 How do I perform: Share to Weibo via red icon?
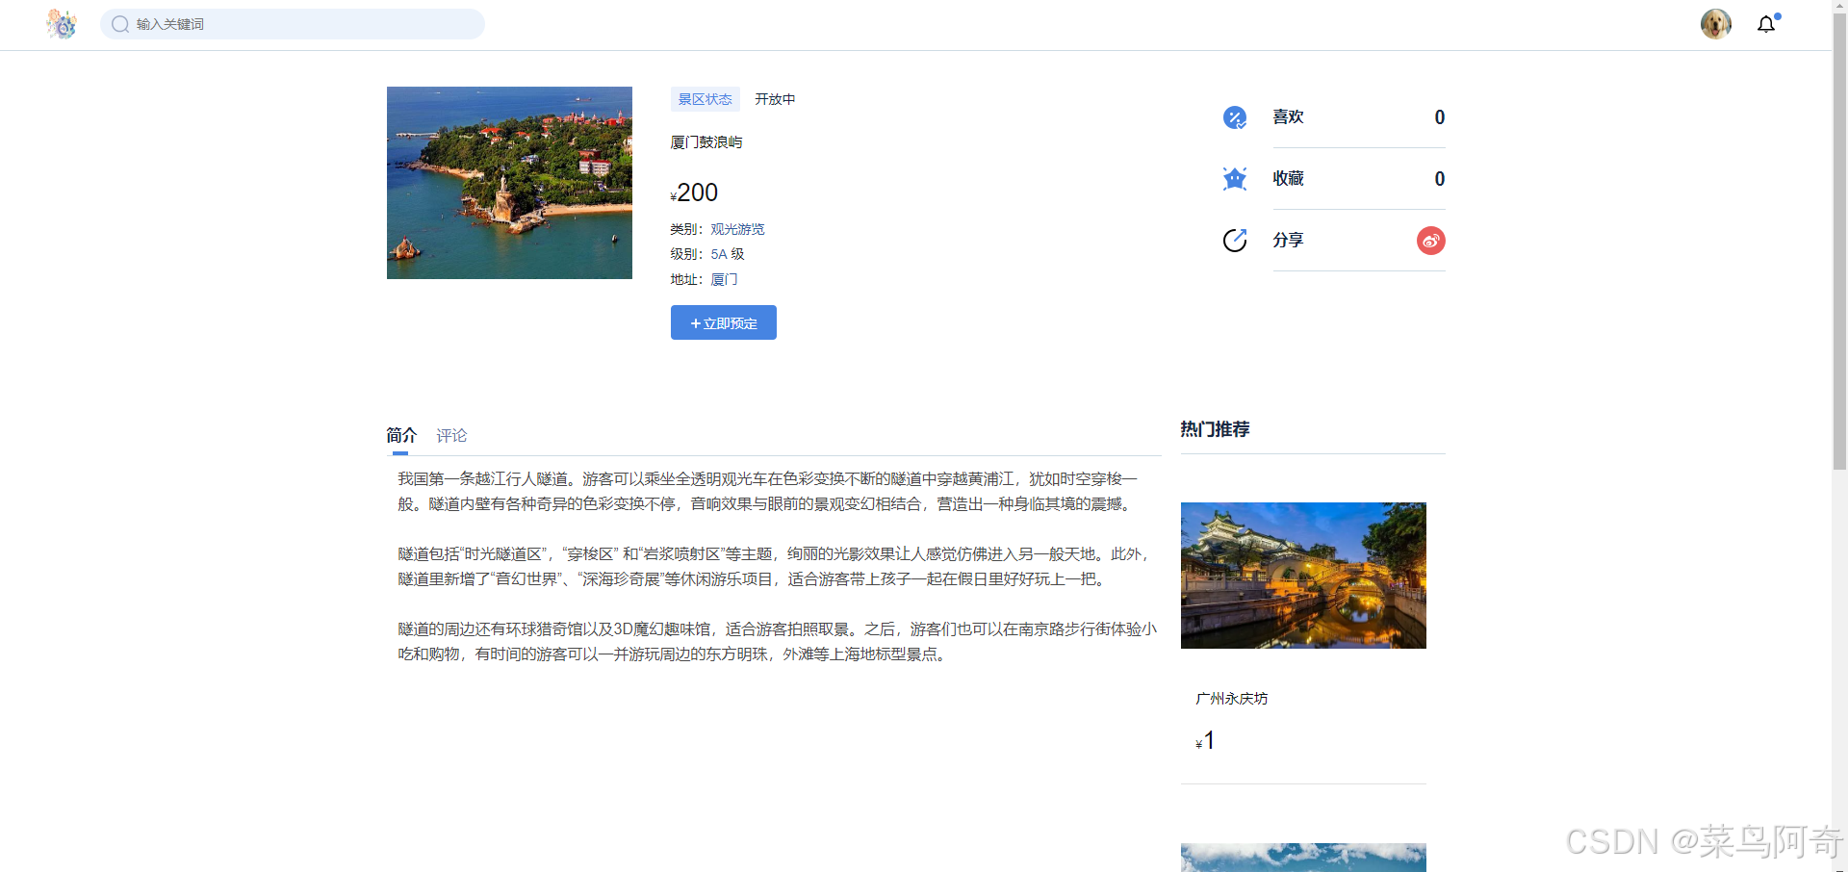[x=1431, y=241]
